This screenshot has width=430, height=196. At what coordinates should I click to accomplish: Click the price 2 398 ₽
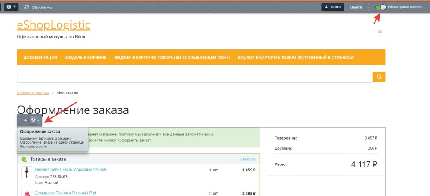(249, 194)
